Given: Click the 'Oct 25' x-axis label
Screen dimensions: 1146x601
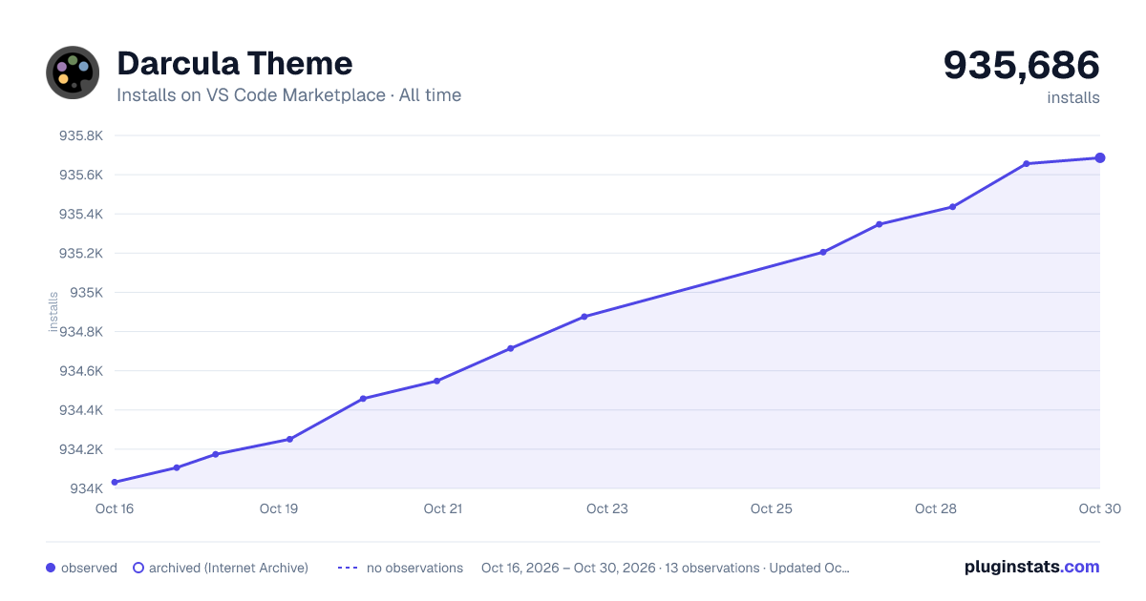Looking at the screenshot, I should (772, 508).
